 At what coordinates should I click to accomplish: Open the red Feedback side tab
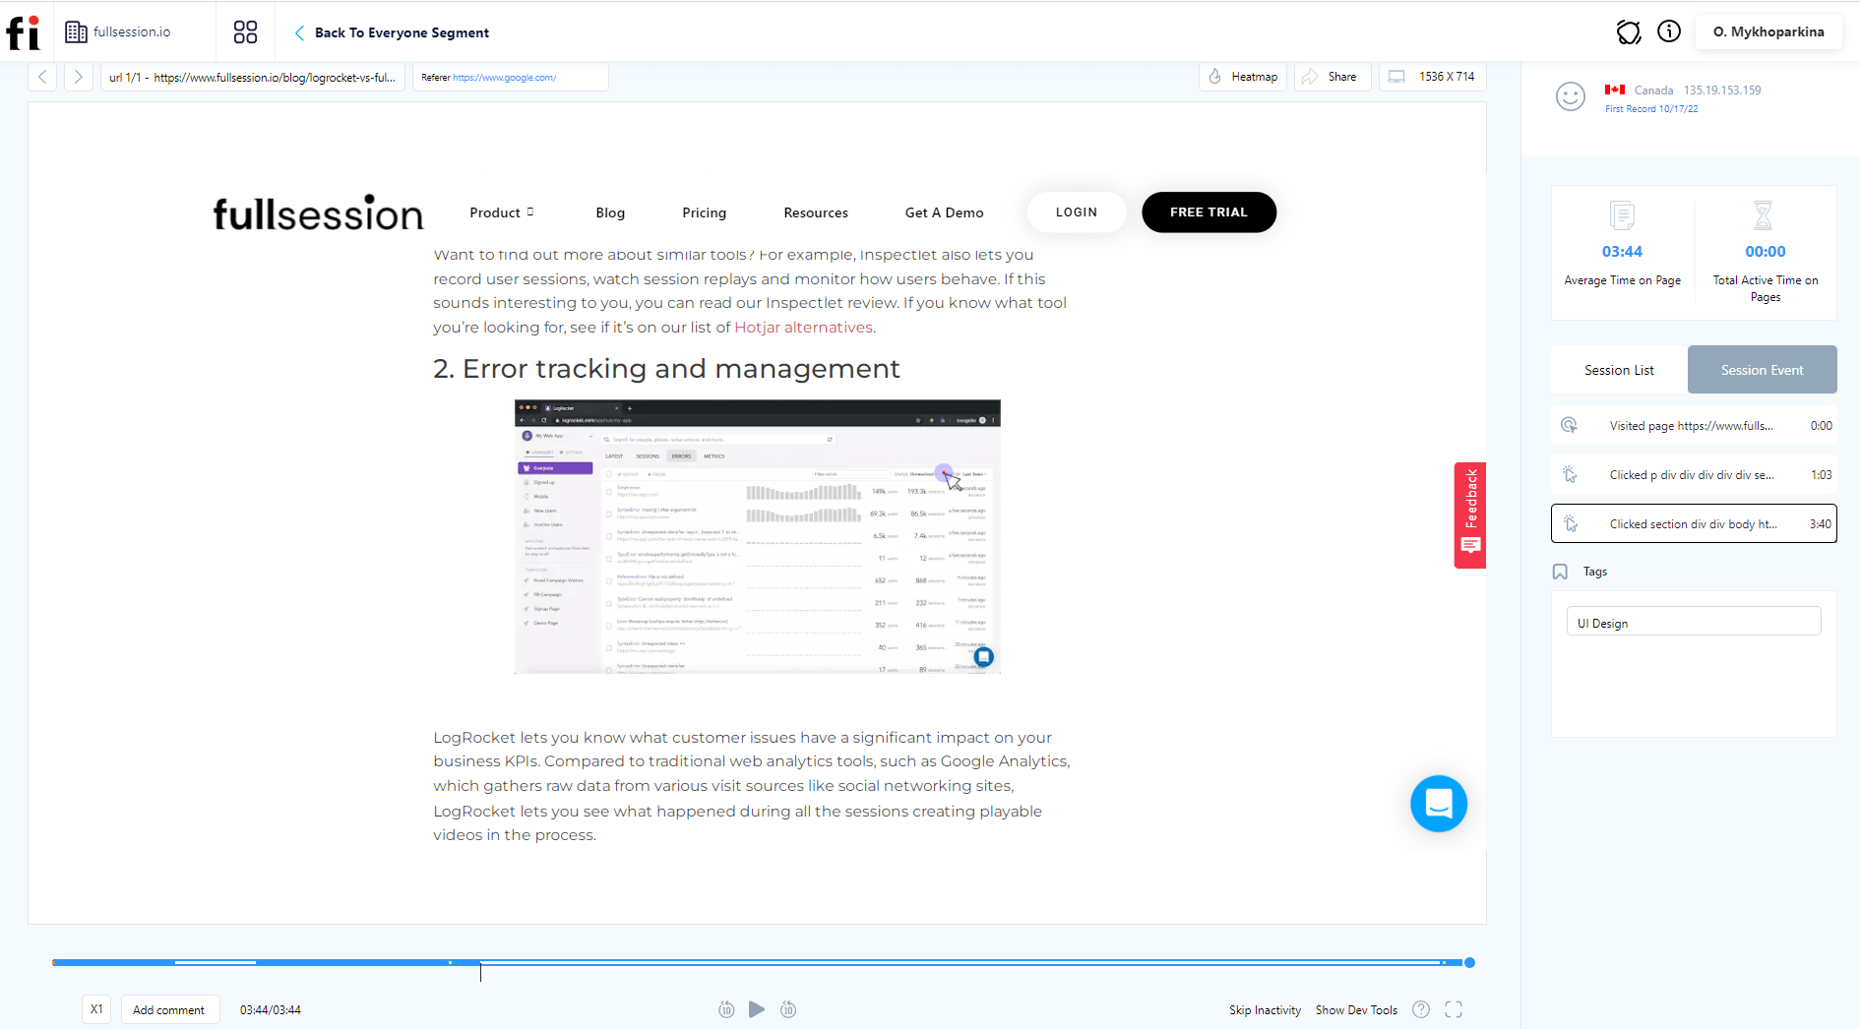[x=1470, y=515]
